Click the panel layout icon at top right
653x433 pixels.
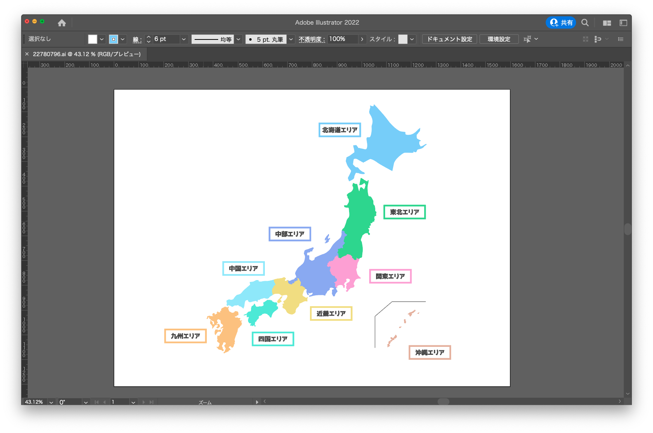(x=623, y=22)
